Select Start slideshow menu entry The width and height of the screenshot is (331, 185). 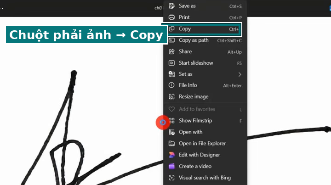(x=205, y=63)
